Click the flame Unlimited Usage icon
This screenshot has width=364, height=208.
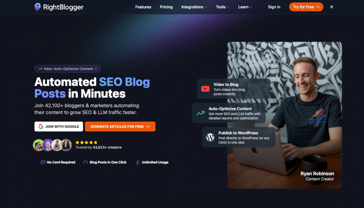138,162
